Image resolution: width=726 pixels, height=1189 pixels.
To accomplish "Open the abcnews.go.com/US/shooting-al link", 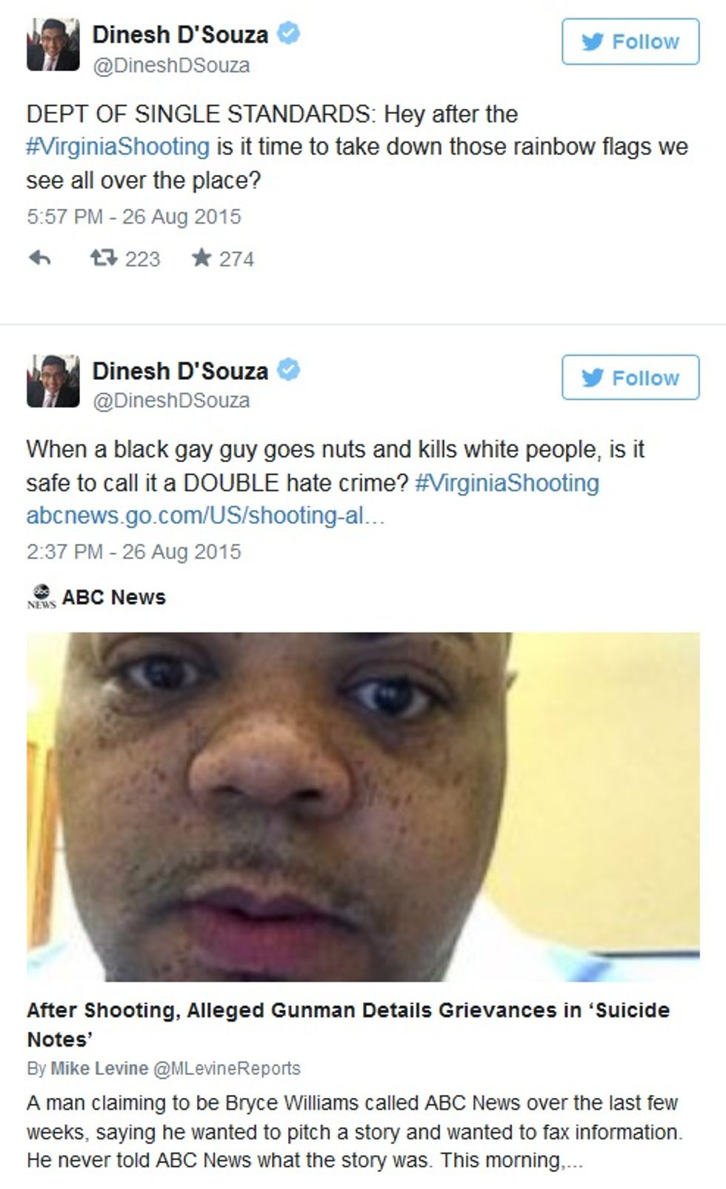I will [x=205, y=516].
